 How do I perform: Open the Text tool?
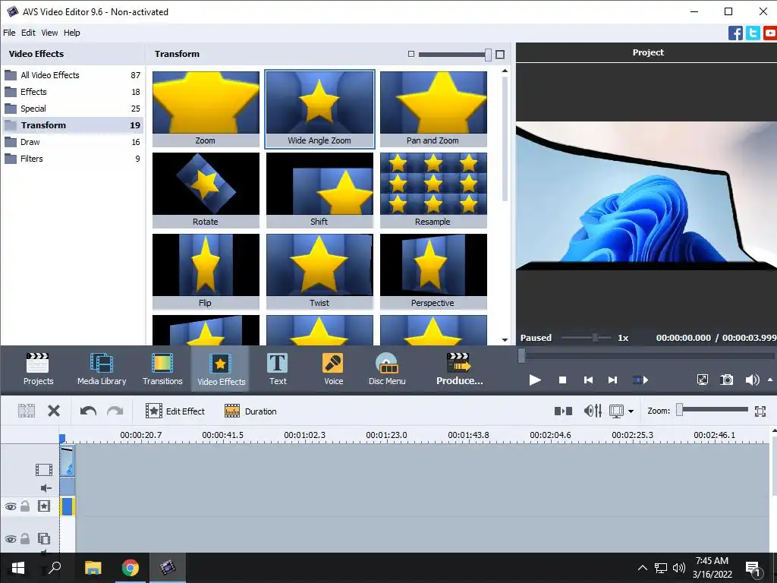[x=278, y=369]
